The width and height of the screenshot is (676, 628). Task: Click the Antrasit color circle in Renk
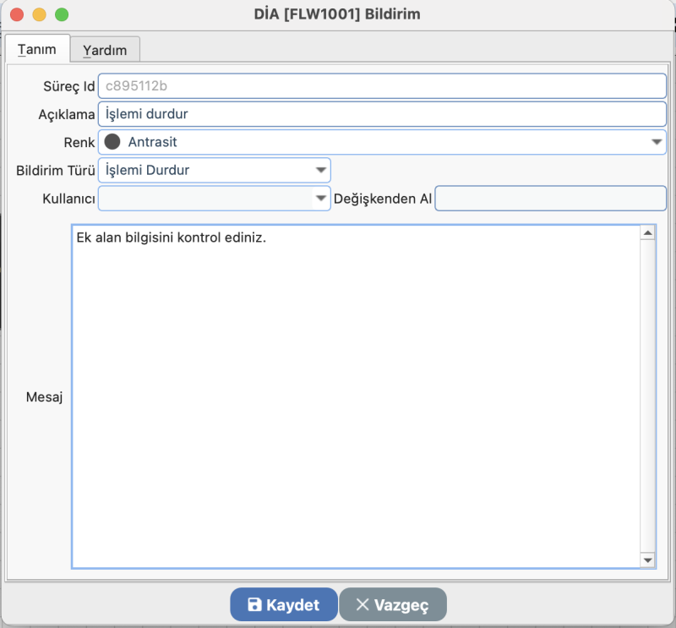tap(112, 142)
